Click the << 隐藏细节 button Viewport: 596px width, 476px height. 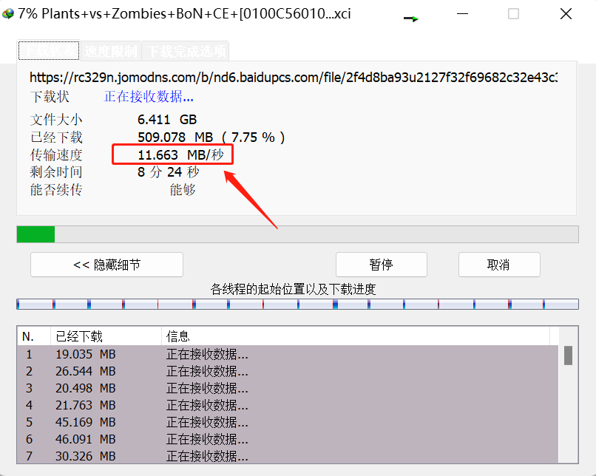coord(106,265)
